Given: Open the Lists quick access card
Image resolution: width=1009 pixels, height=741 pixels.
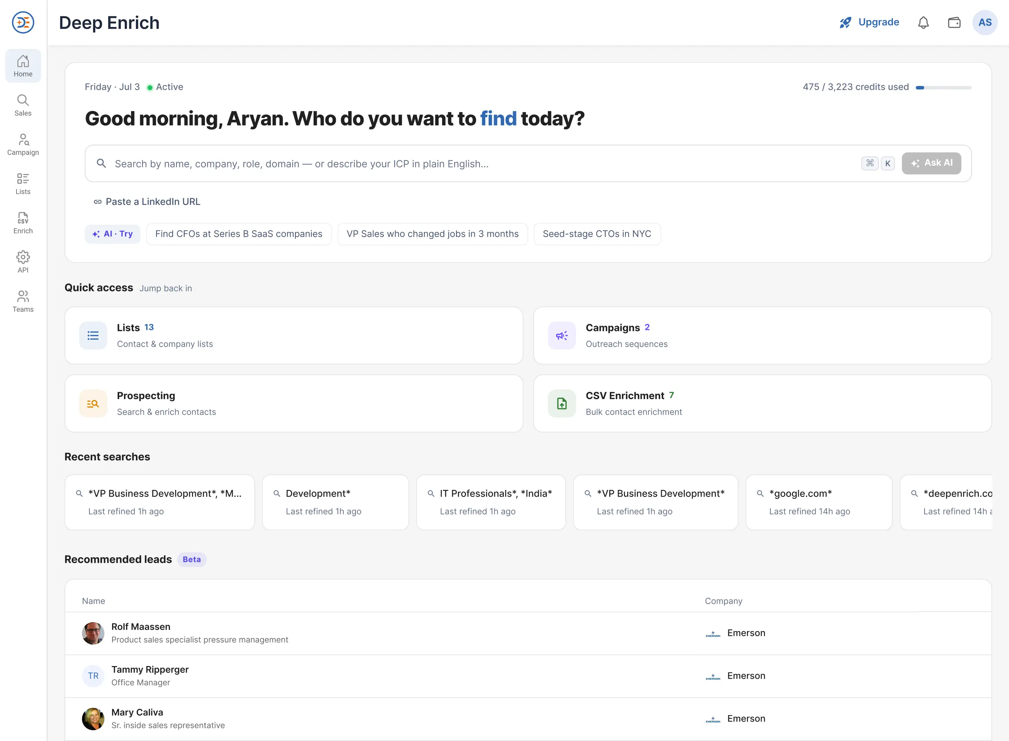Looking at the screenshot, I should coord(294,335).
